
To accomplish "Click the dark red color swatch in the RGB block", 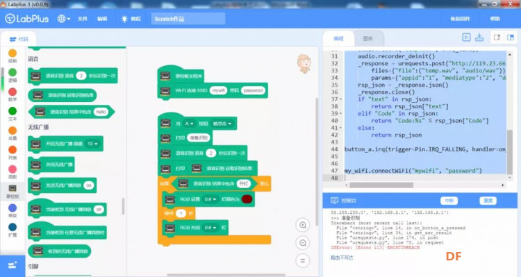I will point(247,199).
